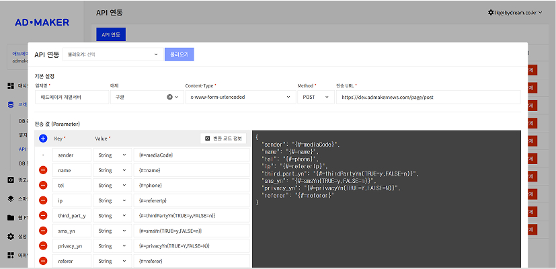556x269 pixels.
Task: Click the 업체명 text field
Action: click(71, 97)
